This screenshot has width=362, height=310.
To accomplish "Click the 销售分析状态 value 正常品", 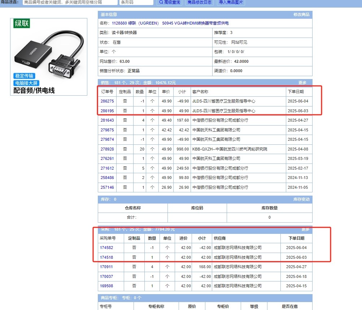I will tap(134, 71).
